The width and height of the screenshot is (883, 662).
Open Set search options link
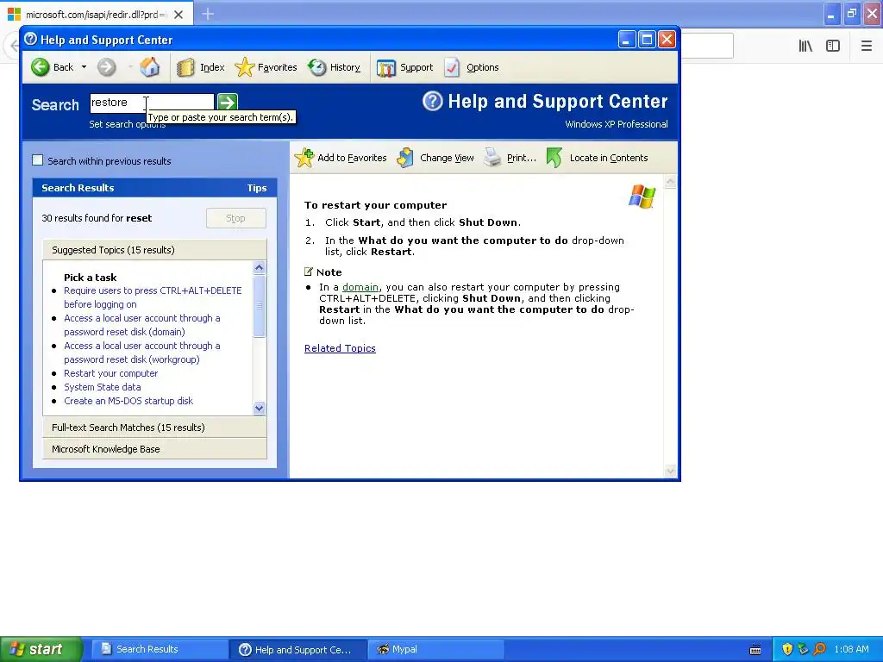[128, 124]
